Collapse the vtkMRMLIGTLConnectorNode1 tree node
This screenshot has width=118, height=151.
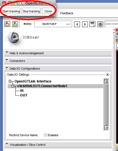click(13, 86)
